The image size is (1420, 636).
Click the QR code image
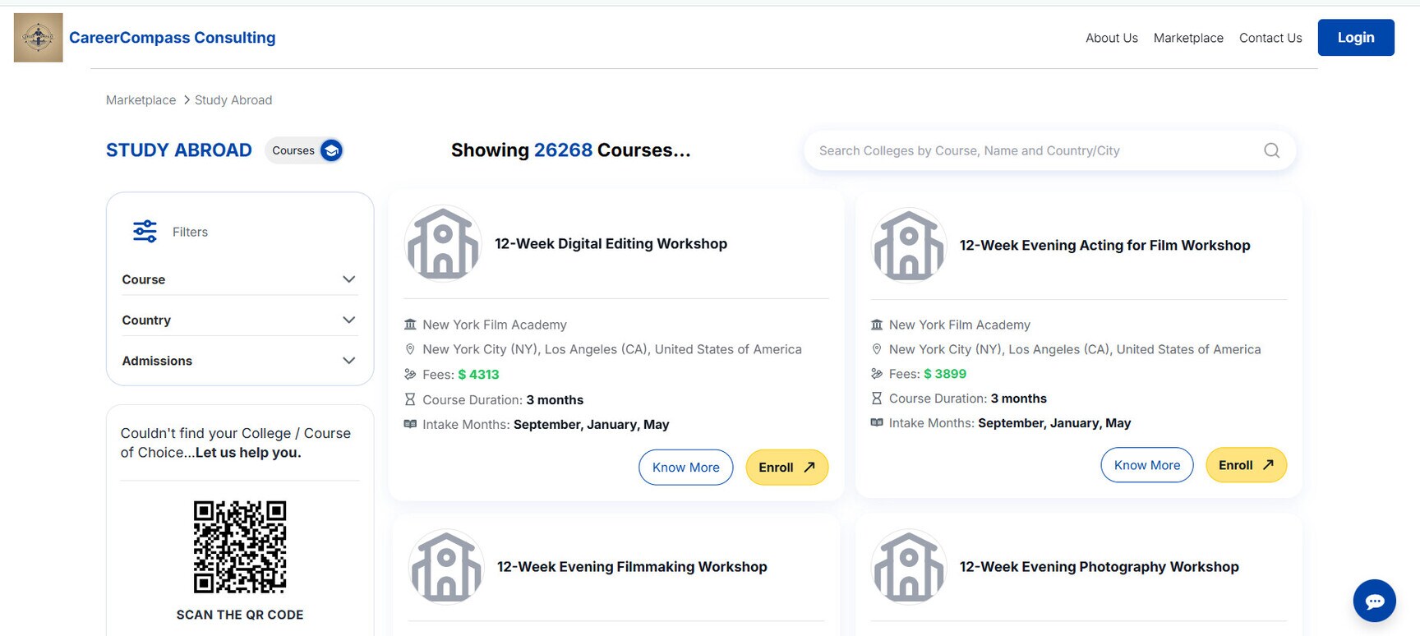point(240,546)
